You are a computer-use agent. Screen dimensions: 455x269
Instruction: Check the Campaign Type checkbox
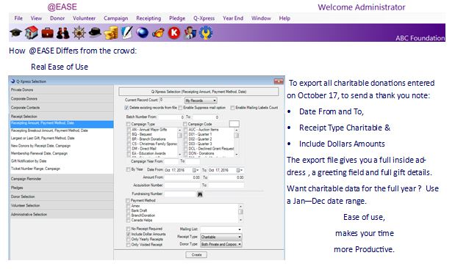(128, 124)
